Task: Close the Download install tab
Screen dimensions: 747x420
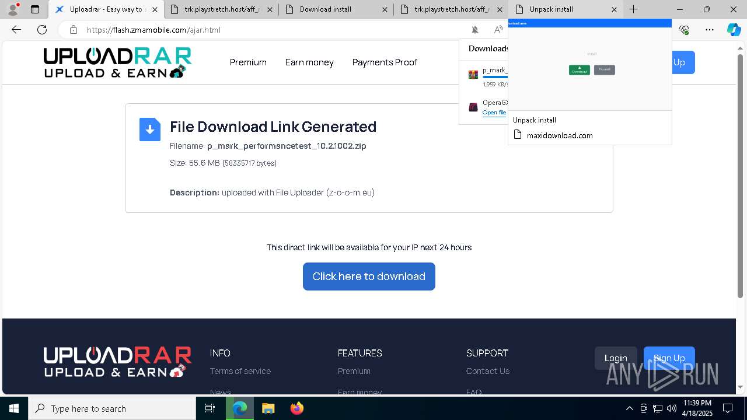Action: (x=385, y=9)
